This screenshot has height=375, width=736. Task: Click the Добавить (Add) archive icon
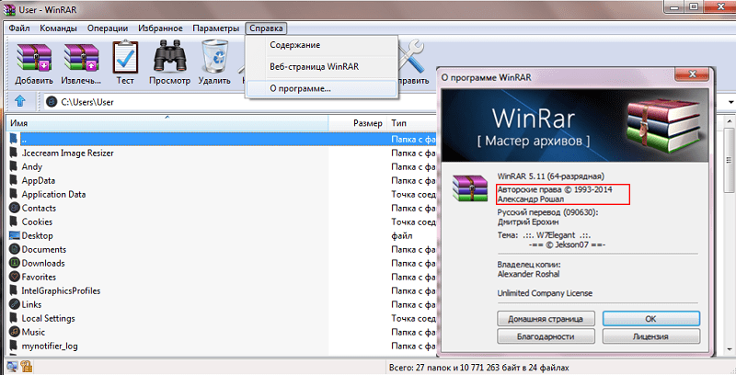[34, 58]
